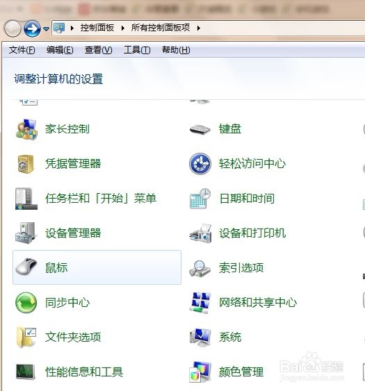This screenshot has width=365, height=391.
Task: Open the 系统 link
Action: click(x=230, y=337)
